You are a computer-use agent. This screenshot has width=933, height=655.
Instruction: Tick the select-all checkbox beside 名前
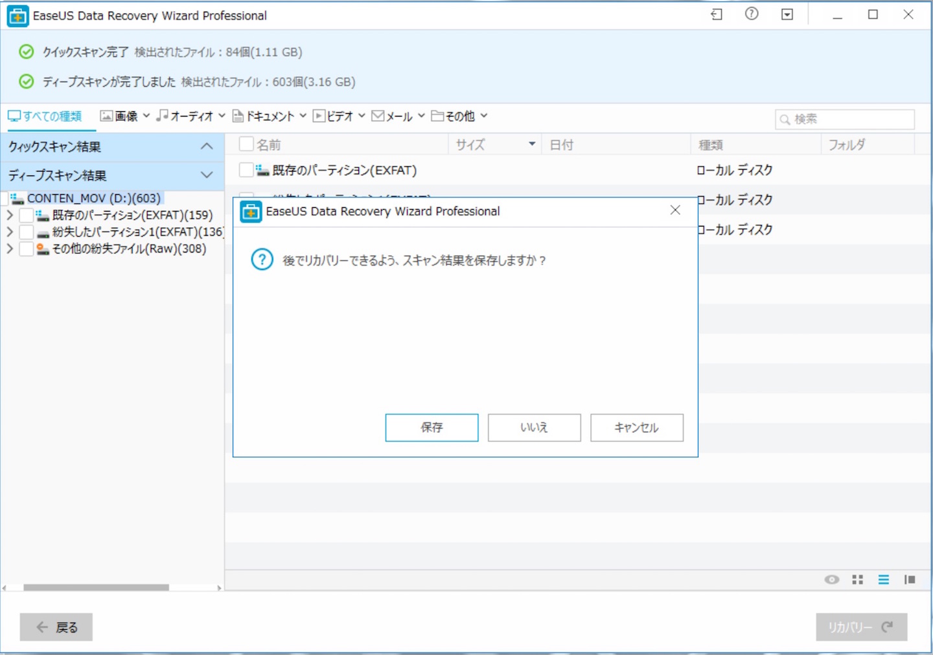(246, 144)
